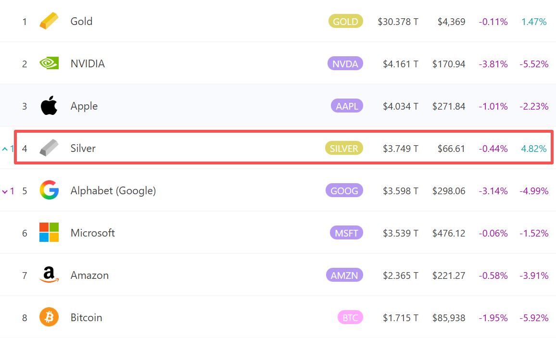The width and height of the screenshot is (556, 338).
Task: Click the Amazon logo icon
Action: [x=49, y=275]
